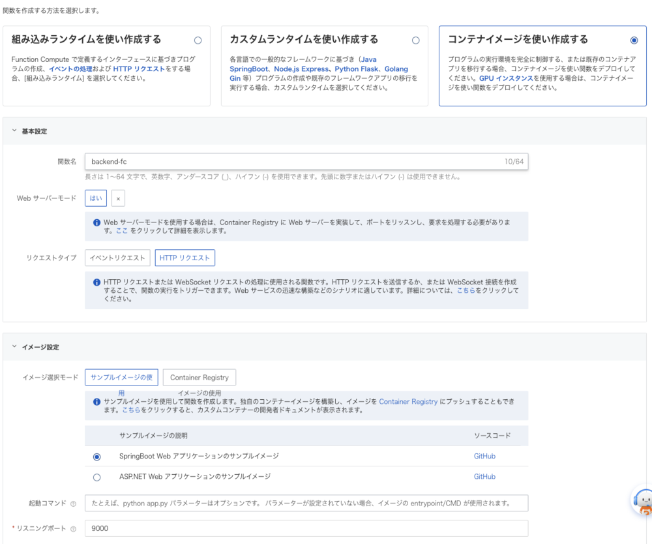Select カスタムランタイムを使い作成する radio option
This screenshot has height=544, width=652.
[416, 40]
